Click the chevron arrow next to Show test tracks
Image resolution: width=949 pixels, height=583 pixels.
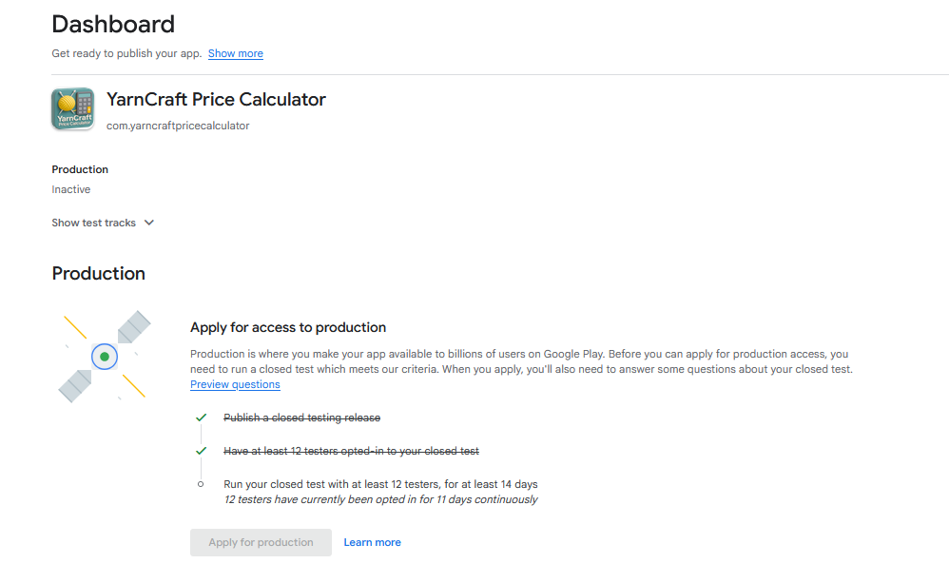click(148, 223)
